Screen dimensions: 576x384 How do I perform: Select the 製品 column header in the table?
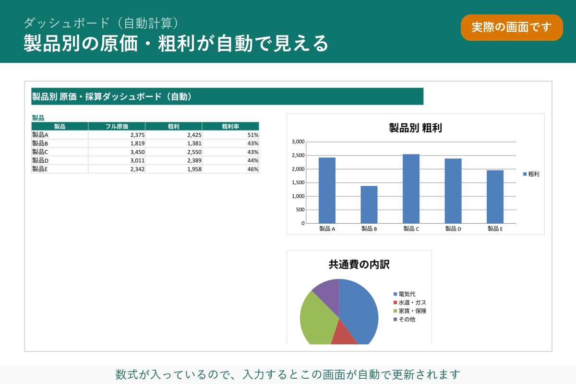(60, 126)
